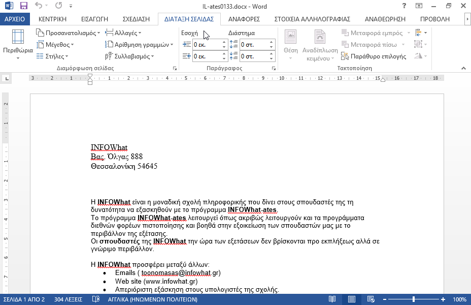The height and width of the screenshot is (305, 471).
Task: Open Ribbon Display Options
Action: click(419, 6)
